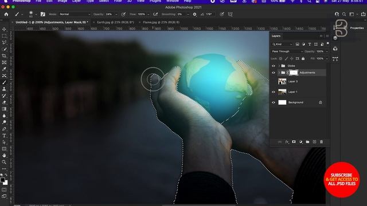Hide Layer 1
Screen dimensions: 367x206
click(x=274, y=92)
